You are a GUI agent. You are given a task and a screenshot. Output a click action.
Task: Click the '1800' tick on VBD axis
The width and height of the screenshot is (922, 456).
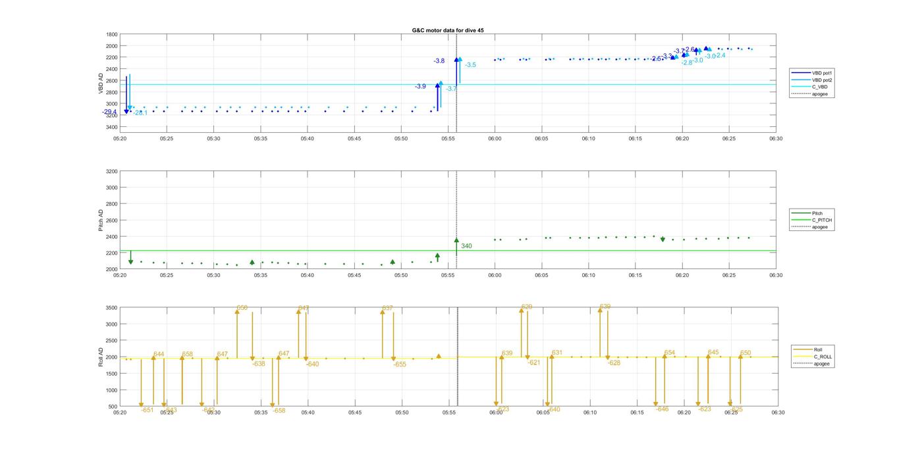pos(111,35)
